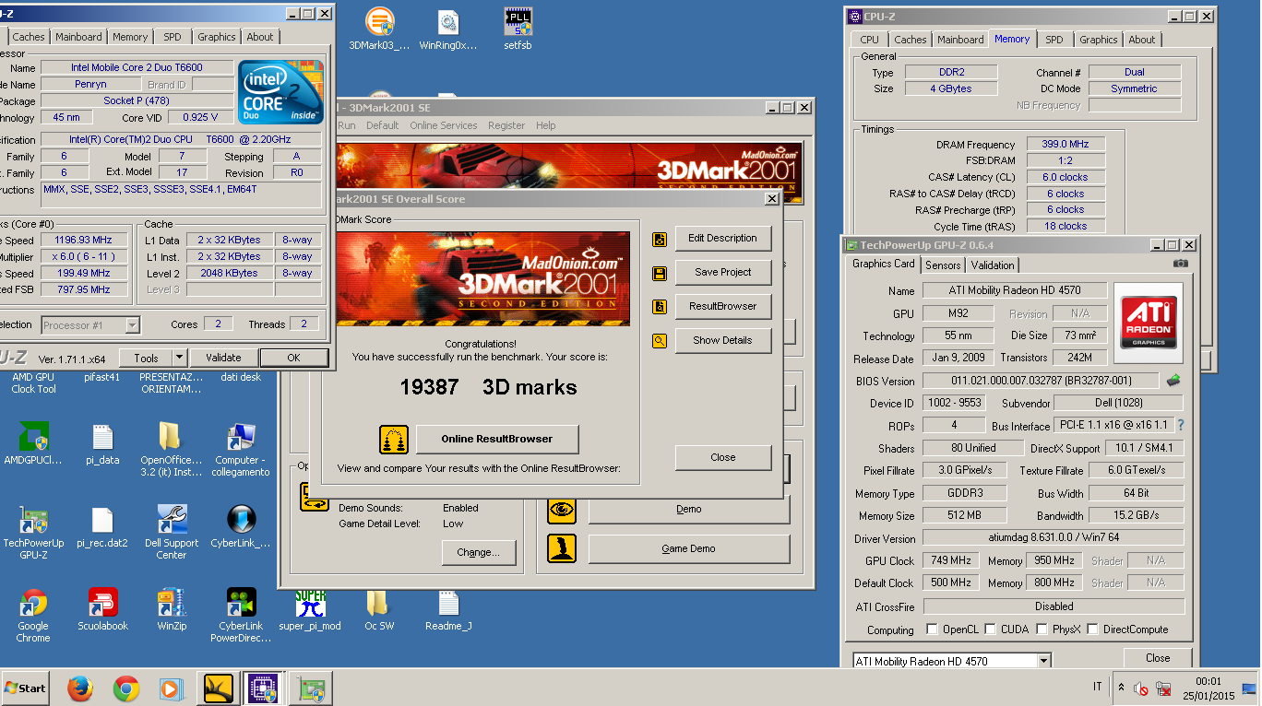Launch the setfsb desktop icon
The image size is (1262, 706).
tap(518, 29)
